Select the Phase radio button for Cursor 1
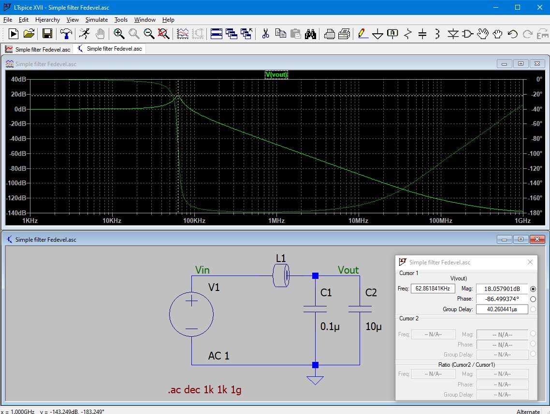The height and width of the screenshot is (414, 550). coord(533,299)
